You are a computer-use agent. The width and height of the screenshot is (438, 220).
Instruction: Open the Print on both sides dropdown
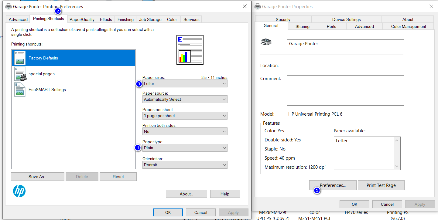[x=185, y=131]
